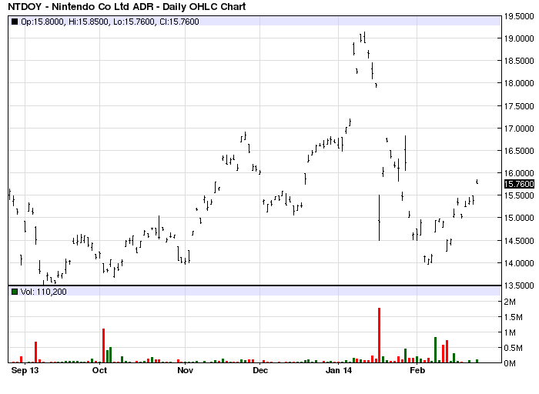Screen dimensions: 539x394
Task: Click the 15.5000 price axis label
Action: pyautogui.click(x=519, y=195)
